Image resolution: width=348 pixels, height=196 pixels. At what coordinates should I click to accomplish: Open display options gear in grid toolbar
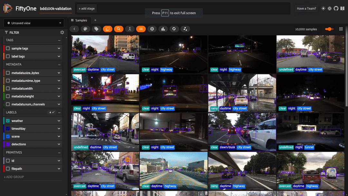point(152,29)
